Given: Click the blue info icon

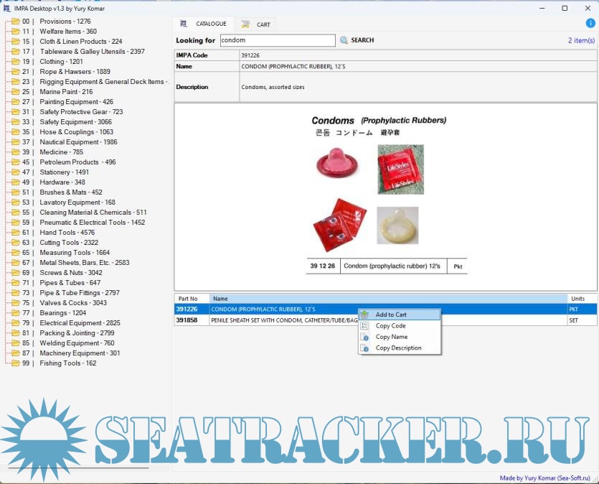Looking at the screenshot, I should pos(590,23).
